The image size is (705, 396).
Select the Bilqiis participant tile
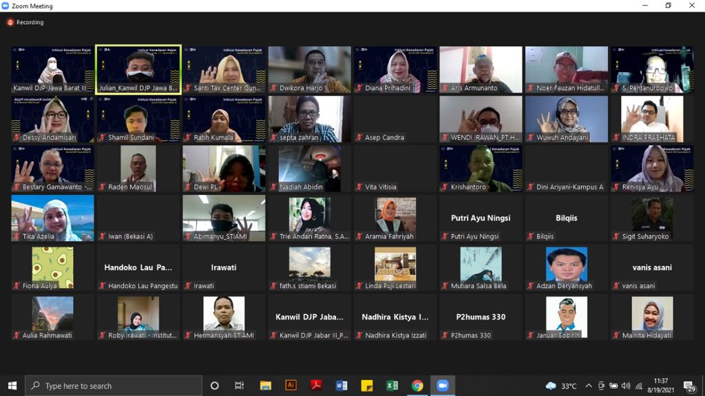(567, 218)
